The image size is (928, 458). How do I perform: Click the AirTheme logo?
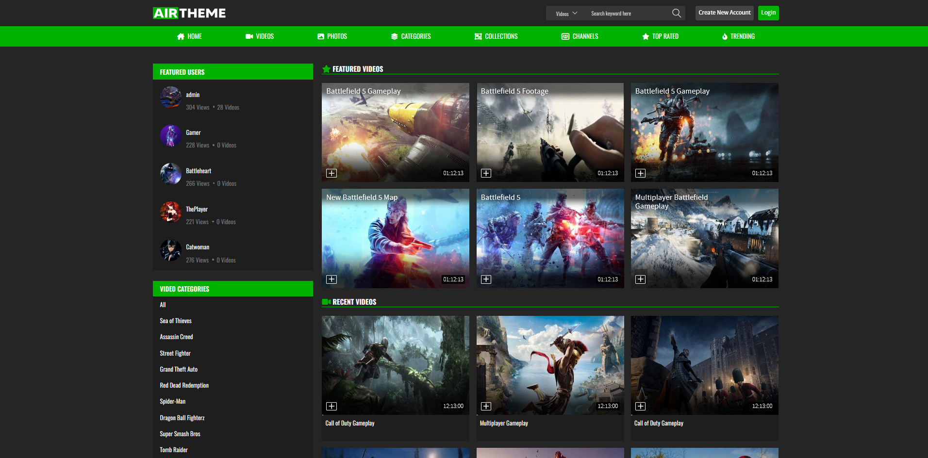pyautogui.click(x=189, y=13)
